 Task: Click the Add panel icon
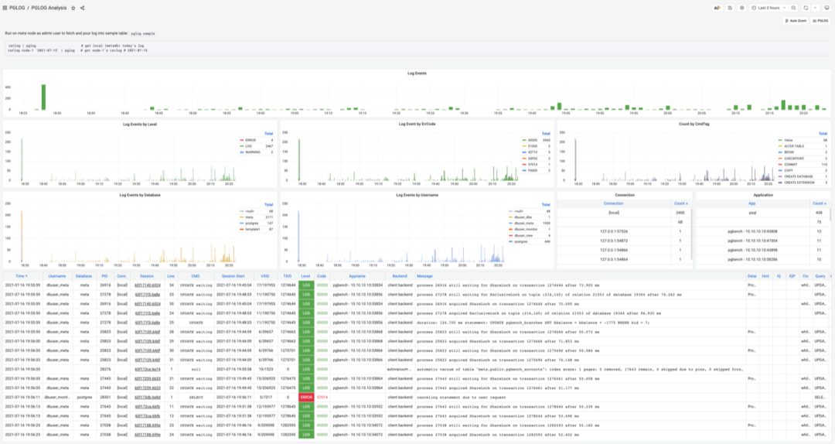click(717, 8)
